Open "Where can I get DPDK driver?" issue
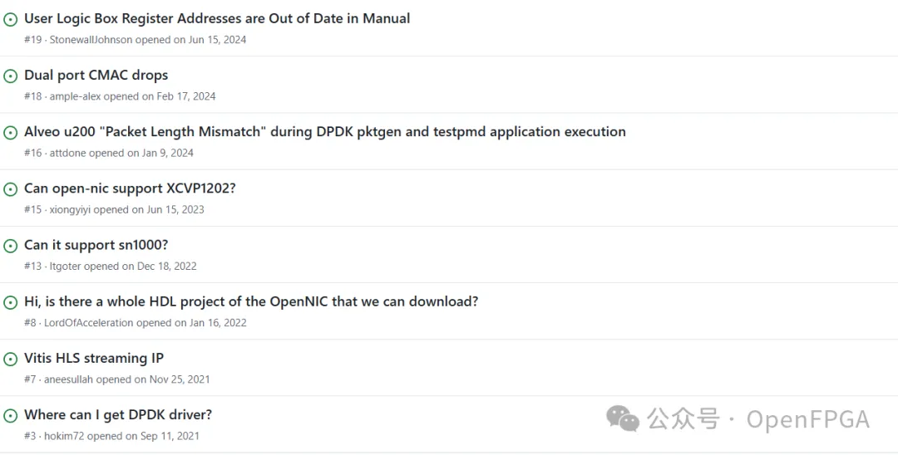Image resolution: width=898 pixels, height=455 pixels. click(x=118, y=414)
